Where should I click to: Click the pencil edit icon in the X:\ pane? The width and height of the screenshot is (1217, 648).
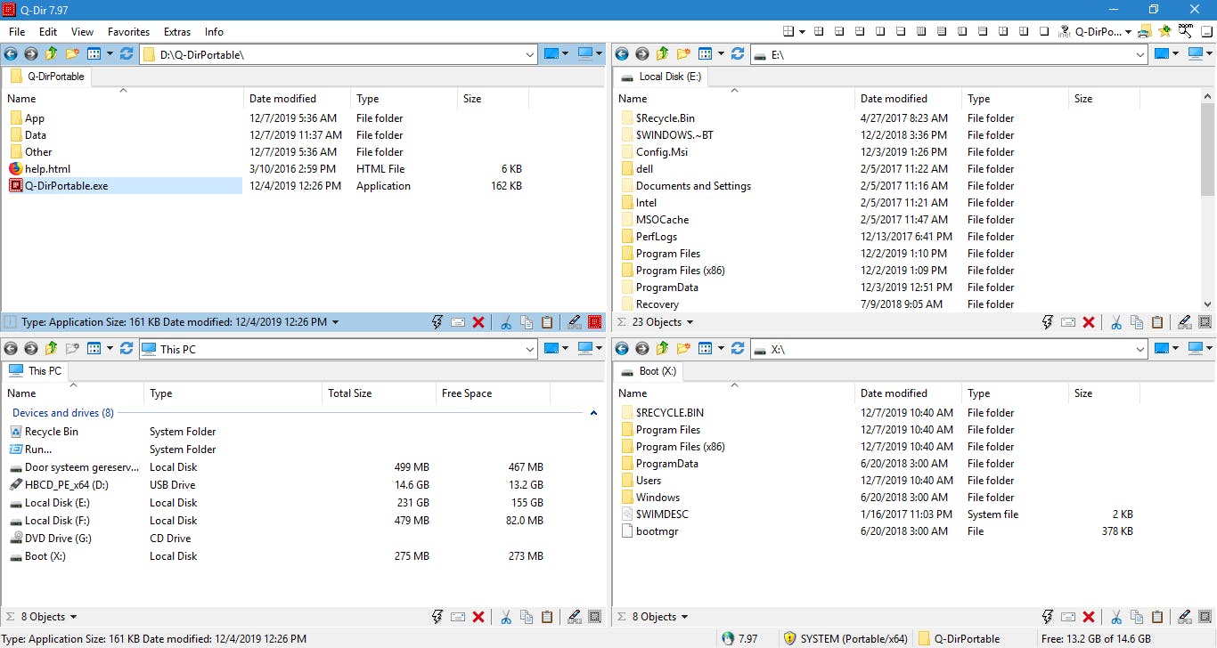(x=1185, y=617)
